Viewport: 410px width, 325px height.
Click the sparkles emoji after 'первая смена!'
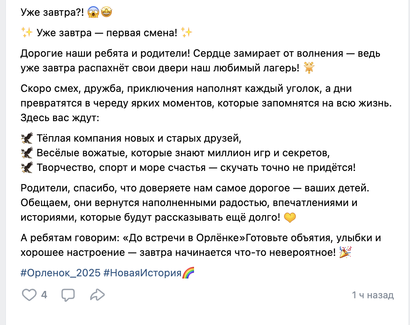(187, 33)
